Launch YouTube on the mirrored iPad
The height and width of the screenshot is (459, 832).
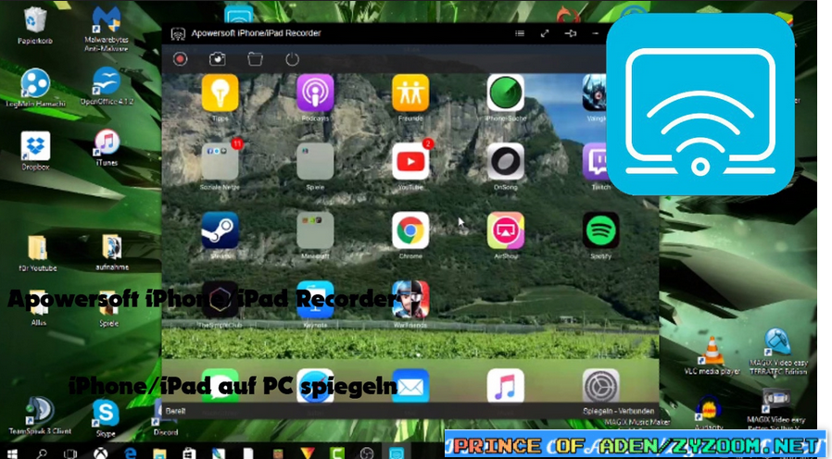pyautogui.click(x=410, y=162)
